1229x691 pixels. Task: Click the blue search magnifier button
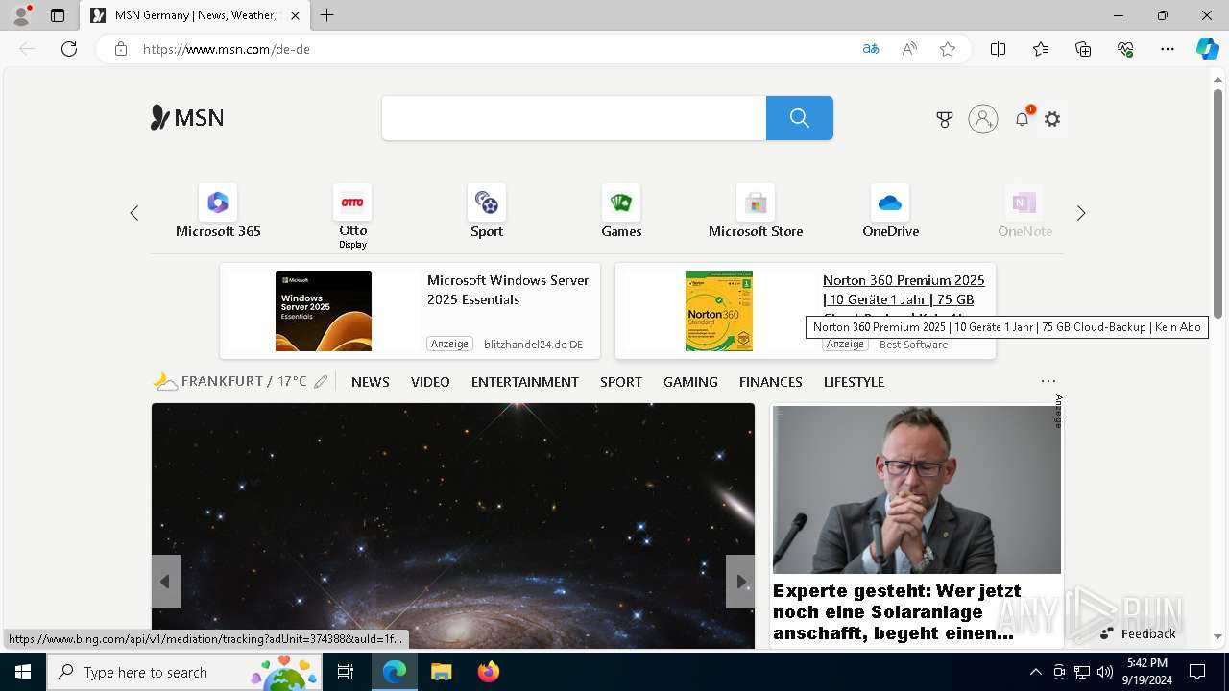[800, 118]
